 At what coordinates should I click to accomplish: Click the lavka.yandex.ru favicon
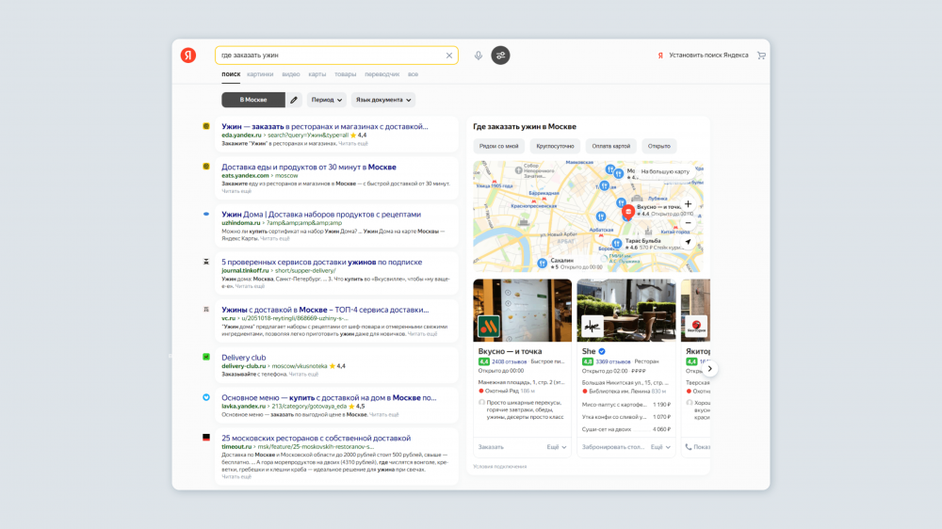pyautogui.click(x=206, y=397)
